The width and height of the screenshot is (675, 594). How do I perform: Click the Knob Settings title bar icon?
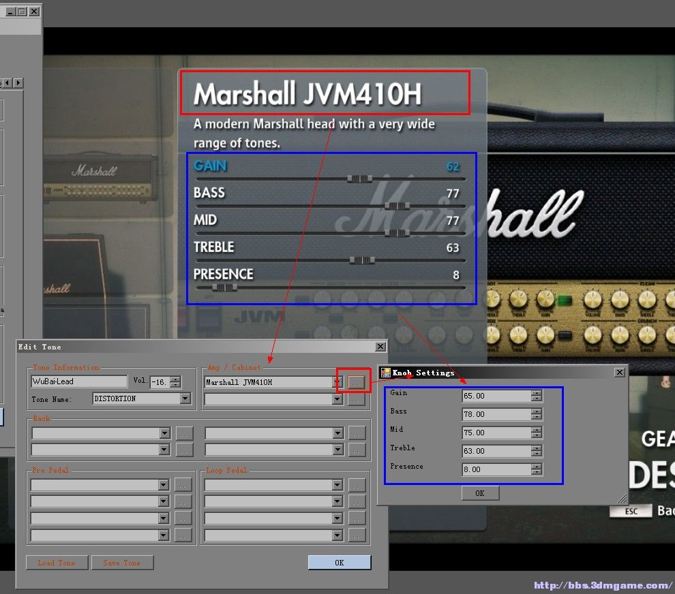(x=385, y=373)
